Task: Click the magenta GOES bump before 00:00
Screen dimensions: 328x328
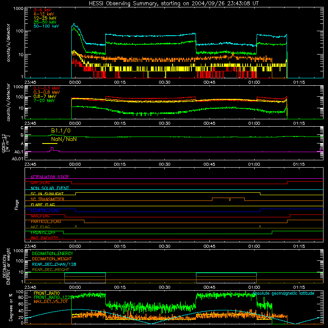Action: tap(52, 149)
